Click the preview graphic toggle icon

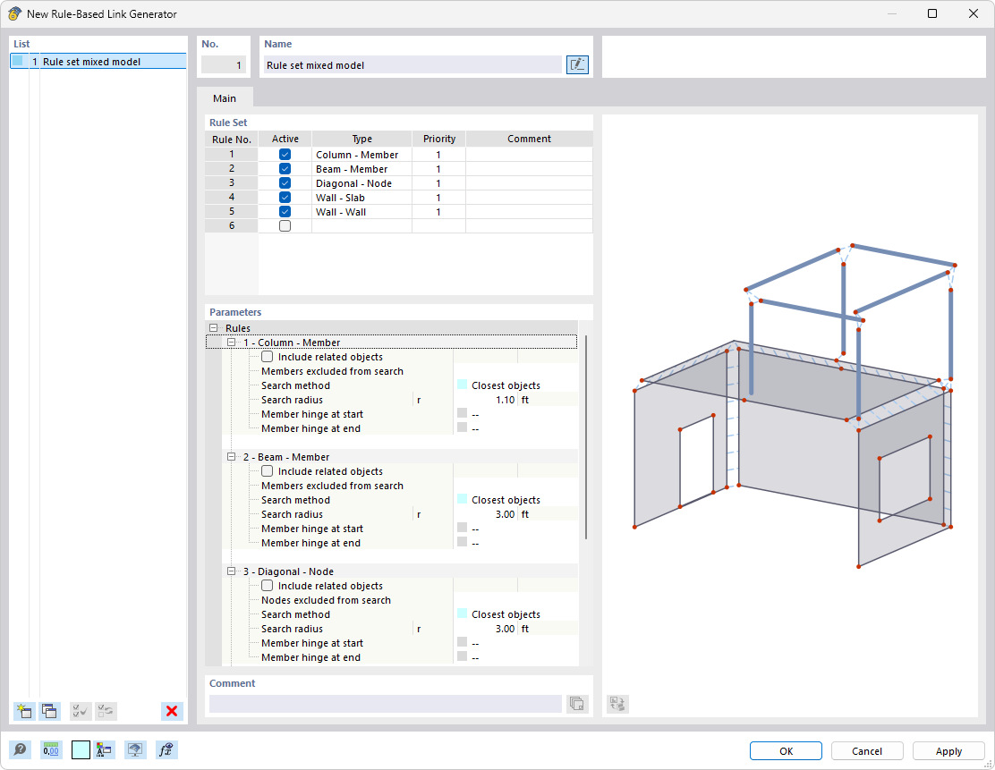tap(617, 704)
